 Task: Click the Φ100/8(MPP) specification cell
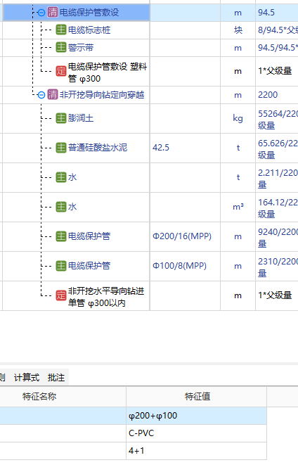point(186,266)
